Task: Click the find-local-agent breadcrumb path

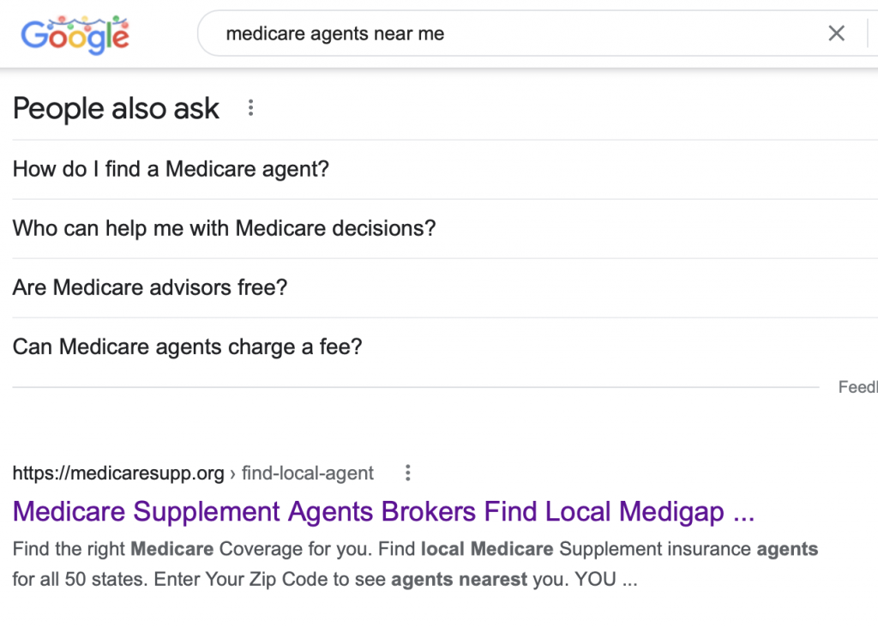Action: pos(308,473)
